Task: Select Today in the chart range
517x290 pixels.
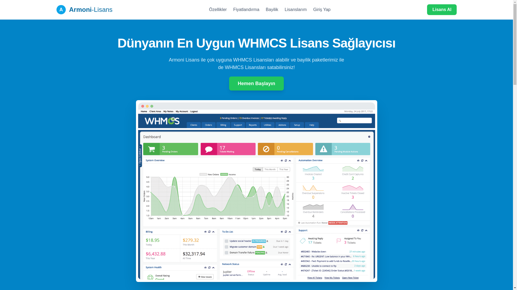Action: [258, 169]
